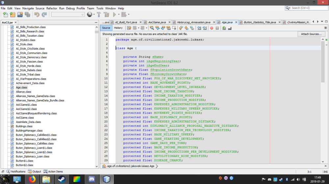
Task: Click Find Previous Occurrence icon
Action: pyautogui.click(x=157, y=28)
